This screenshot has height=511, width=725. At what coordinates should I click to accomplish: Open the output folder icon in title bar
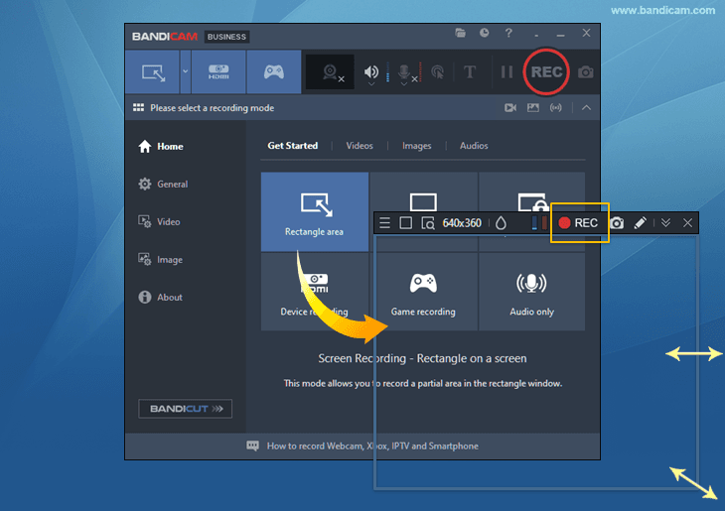pyautogui.click(x=461, y=34)
